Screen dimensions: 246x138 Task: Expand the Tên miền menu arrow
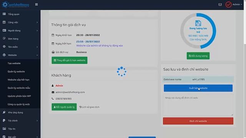[37, 47]
